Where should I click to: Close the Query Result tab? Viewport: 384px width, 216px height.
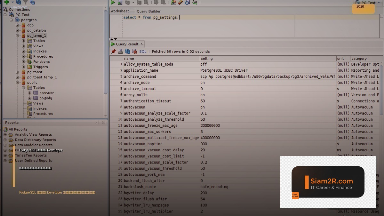(x=142, y=44)
